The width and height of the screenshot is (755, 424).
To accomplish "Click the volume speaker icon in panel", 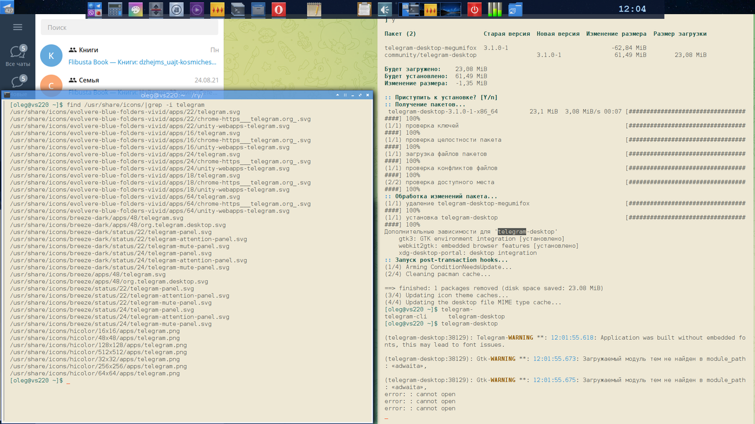I will tap(385, 9).
